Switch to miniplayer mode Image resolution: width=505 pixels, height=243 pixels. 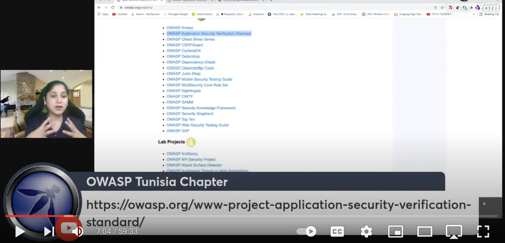click(396, 231)
